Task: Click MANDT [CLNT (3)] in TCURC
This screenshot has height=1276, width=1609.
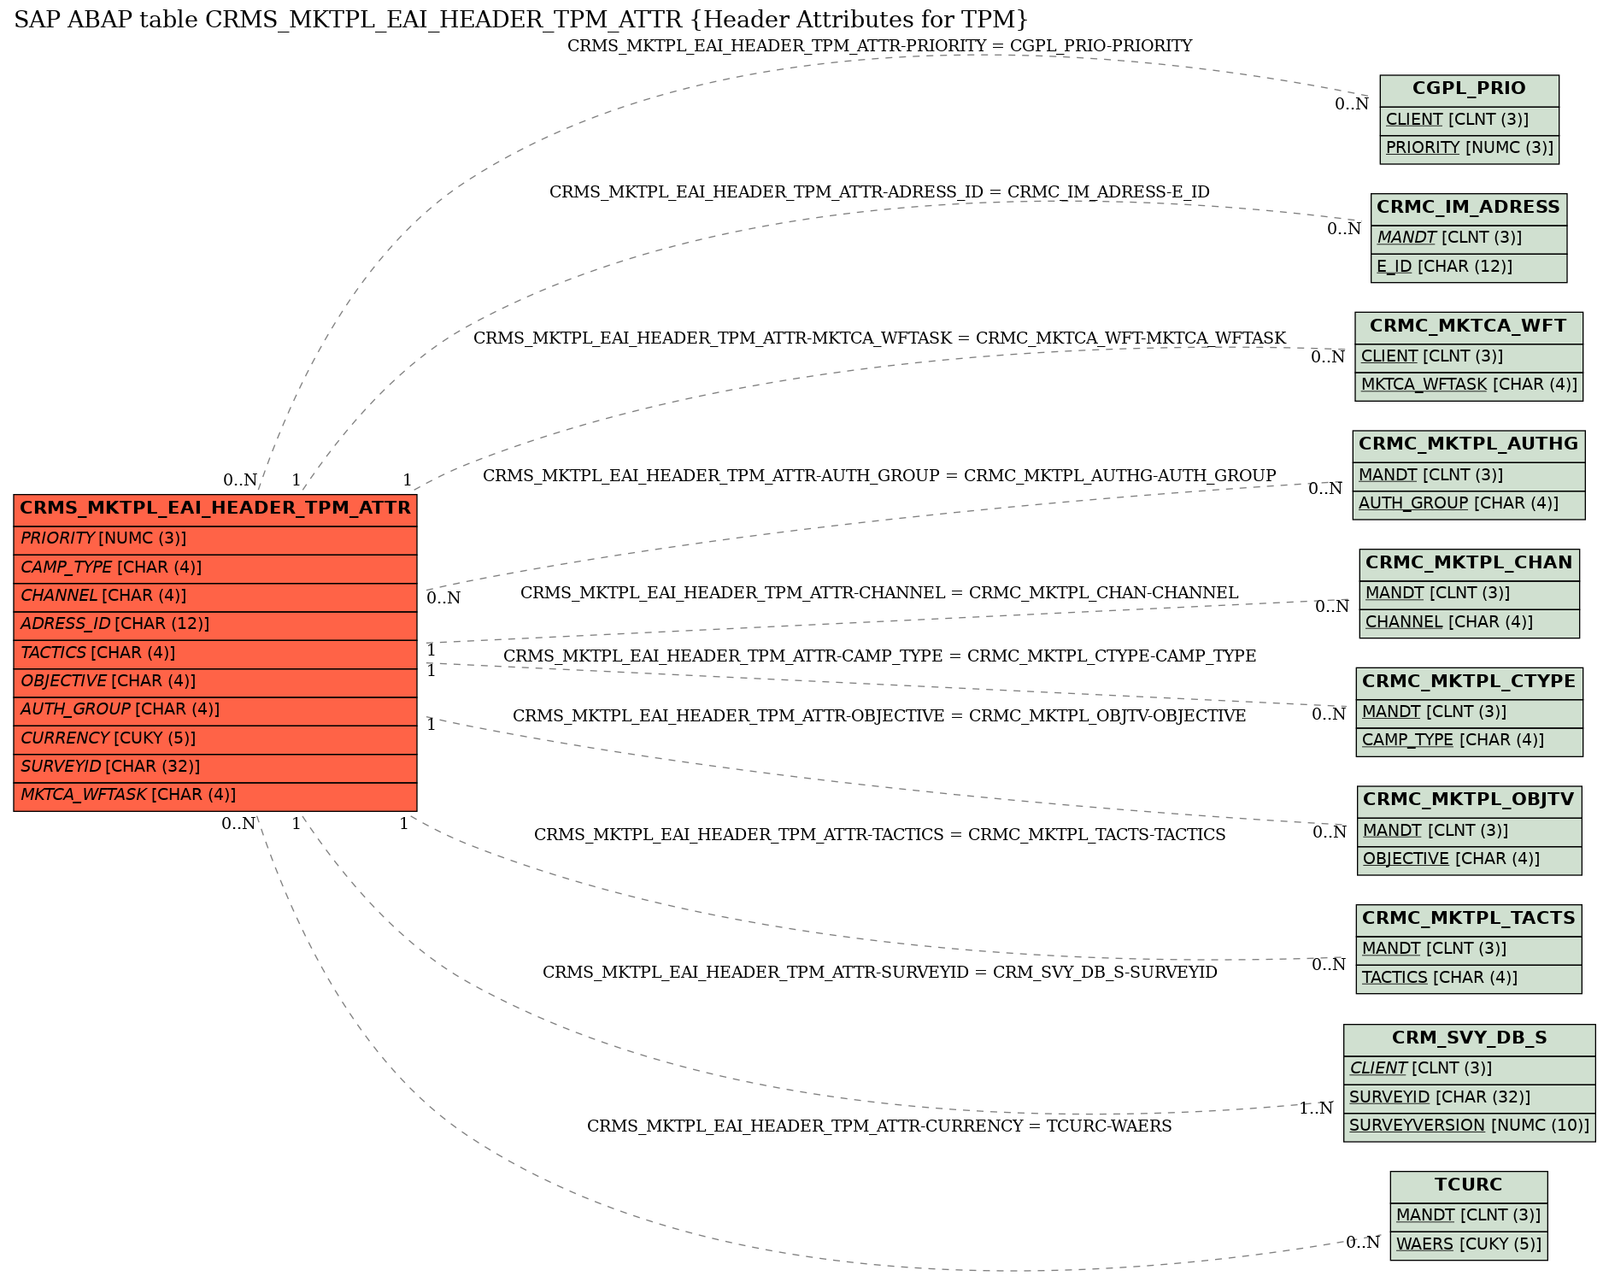Action: coord(1469,1216)
